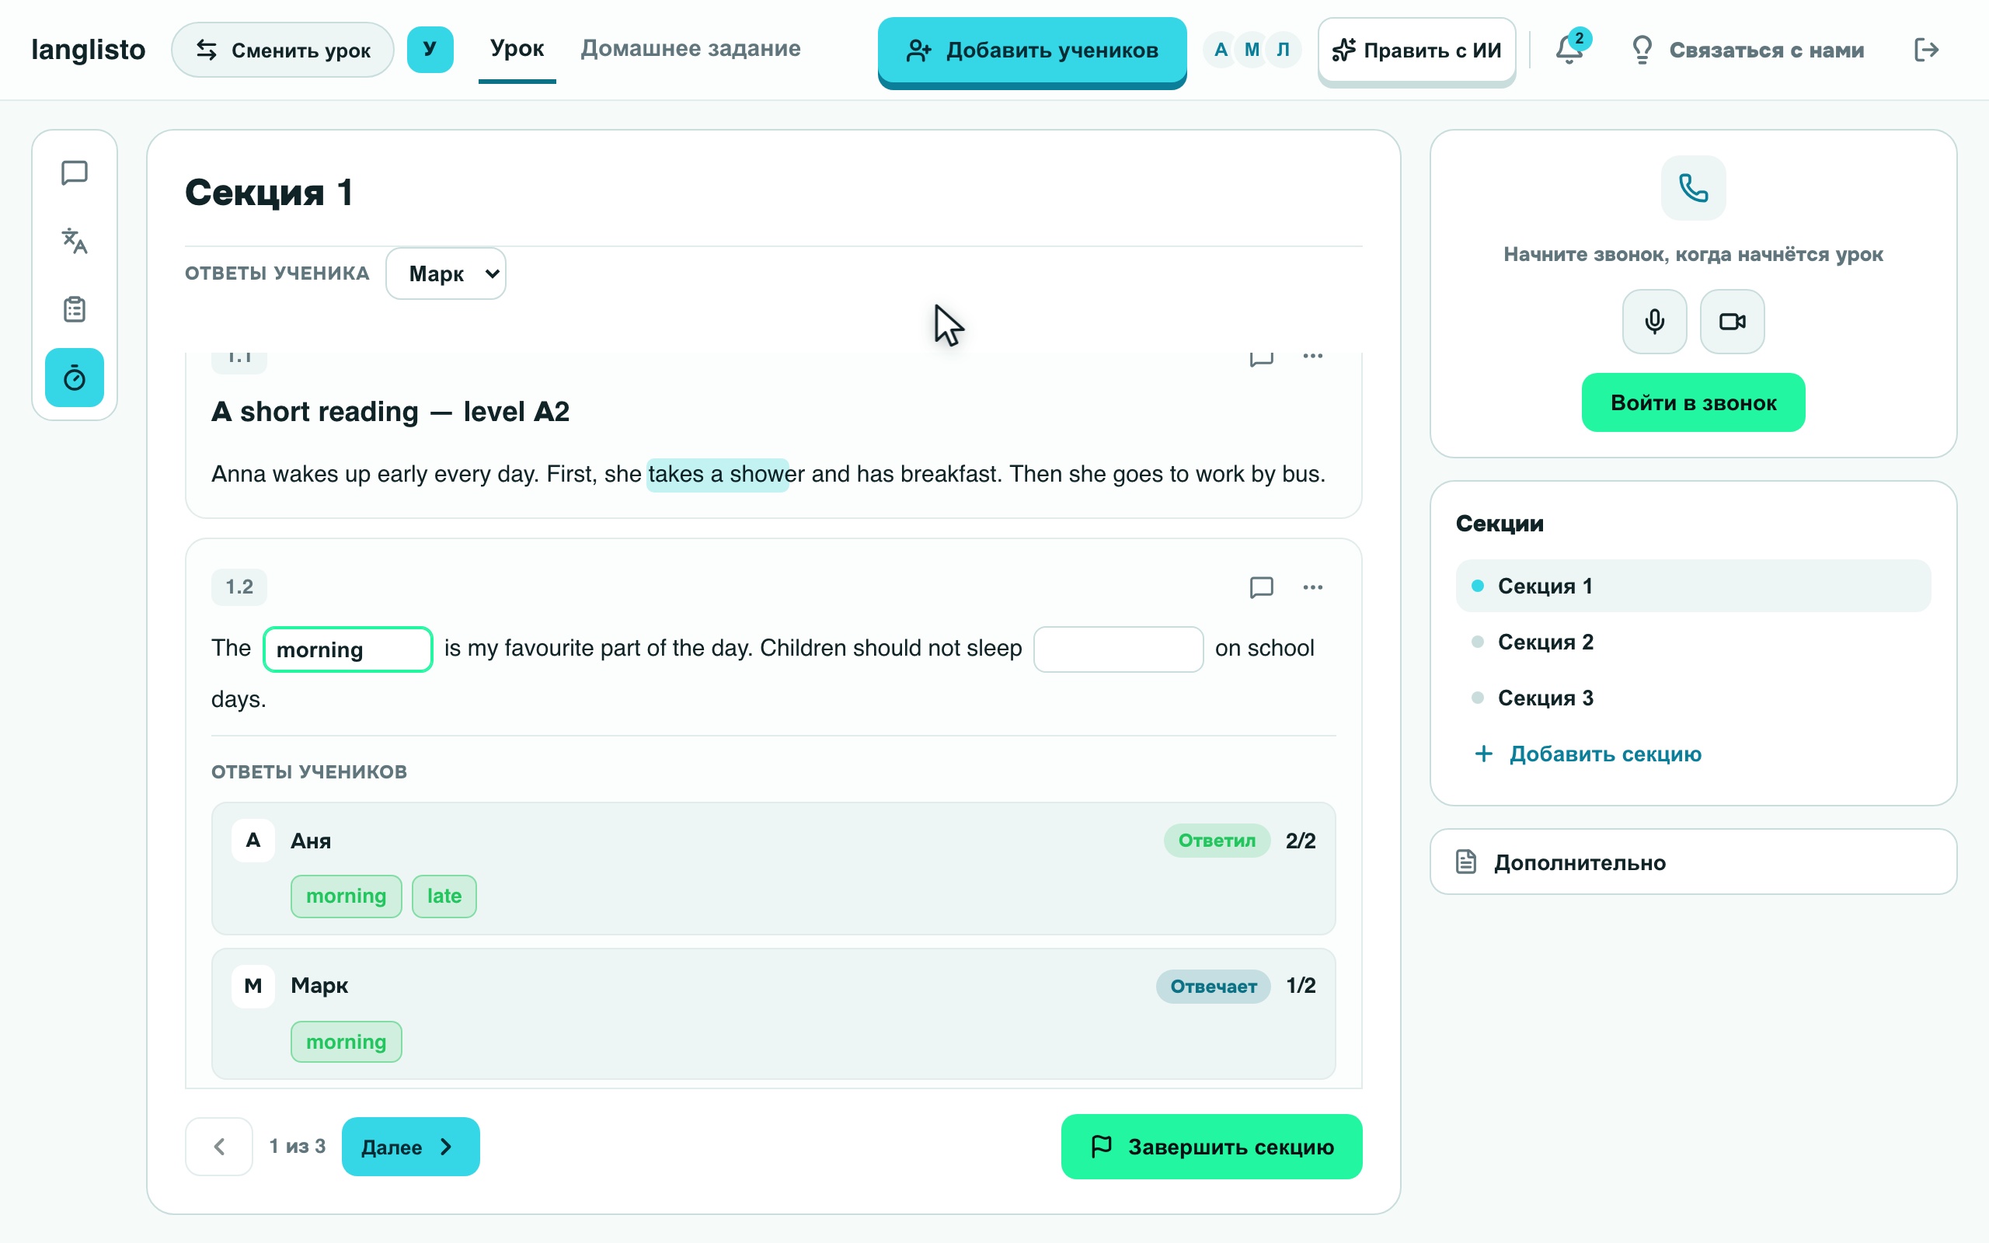This screenshot has width=1989, height=1243.
Task: Click the langlisto logo
Action: [x=88, y=49]
